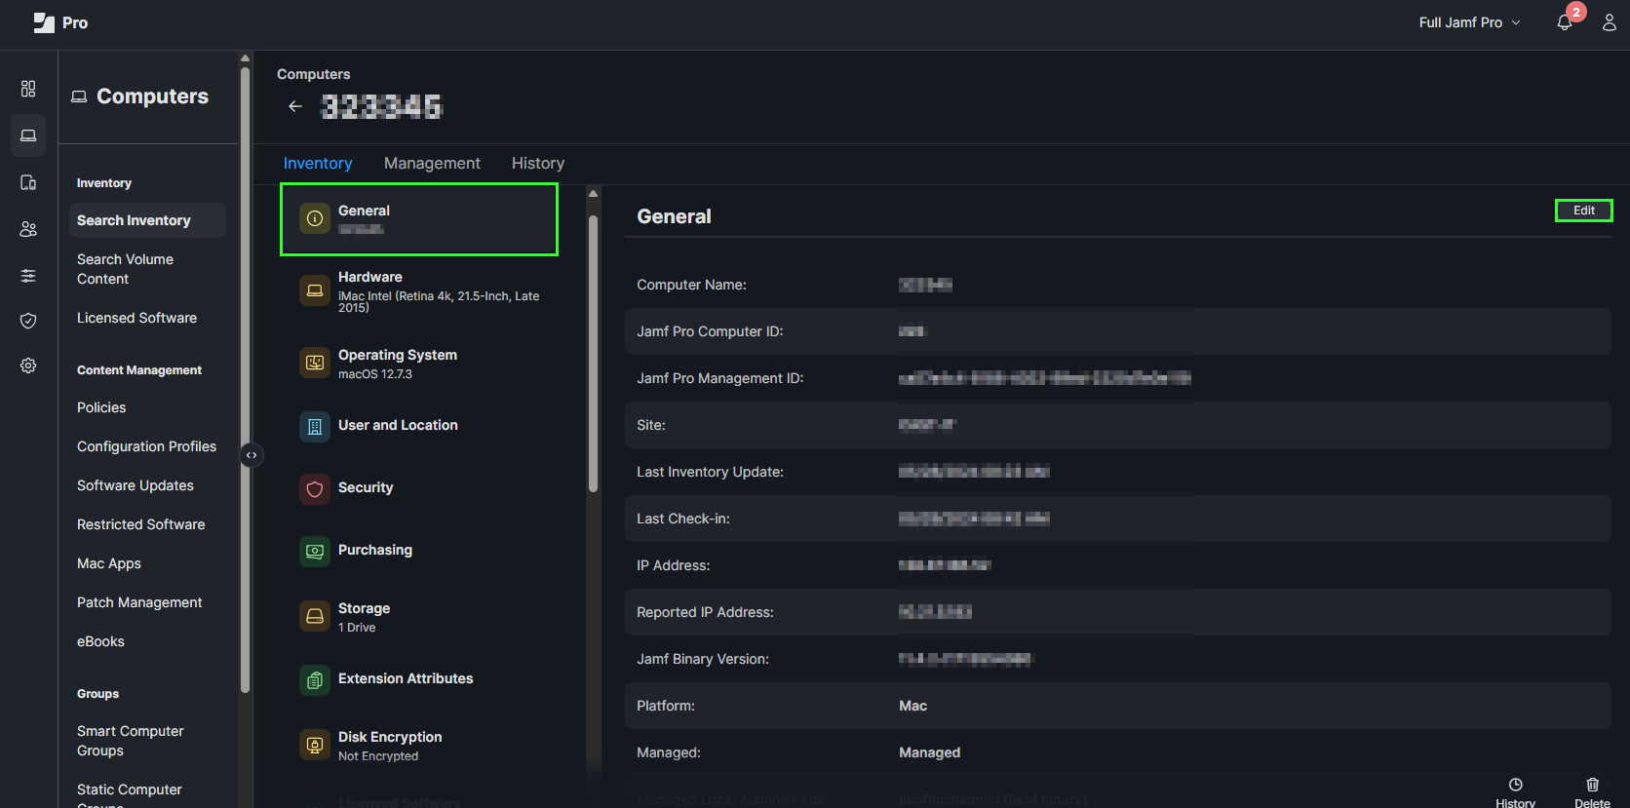Select the Devices icon in left rail
The height and width of the screenshot is (808, 1630).
click(28, 182)
